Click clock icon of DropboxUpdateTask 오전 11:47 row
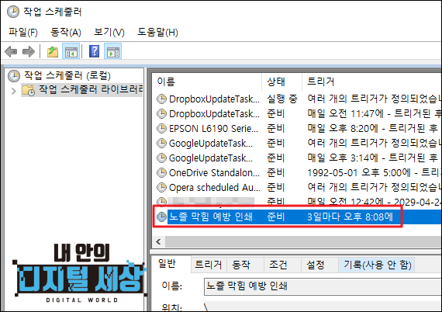 pyautogui.click(x=161, y=113)
